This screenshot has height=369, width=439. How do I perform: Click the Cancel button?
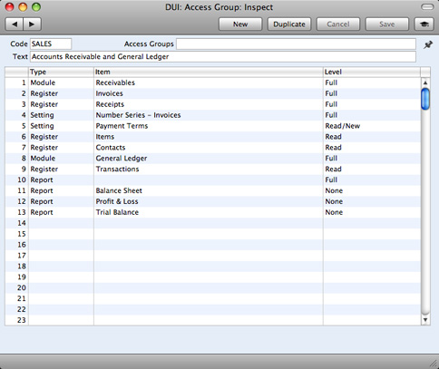click(x=338, y=24)
